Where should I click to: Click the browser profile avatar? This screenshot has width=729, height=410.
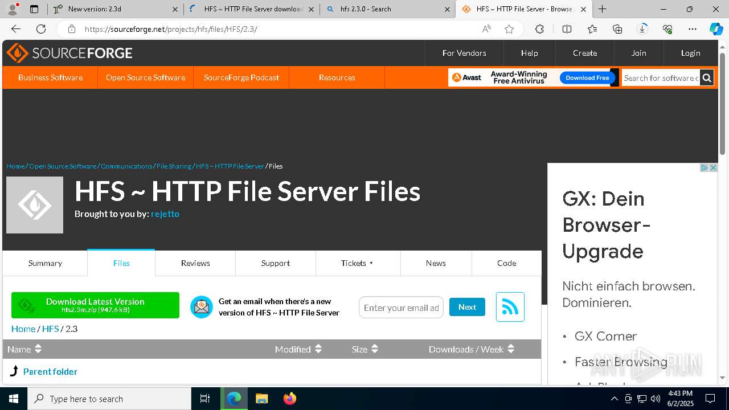tap(13, 9)
